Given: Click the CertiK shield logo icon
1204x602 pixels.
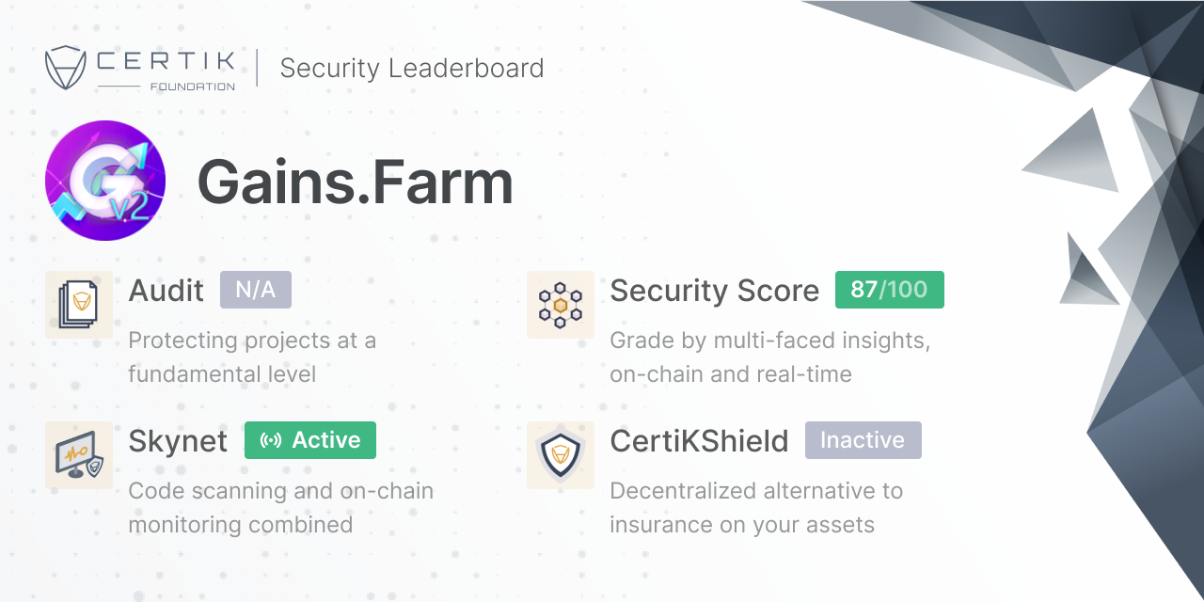Looking at the screenshot, I should point(66,68).
